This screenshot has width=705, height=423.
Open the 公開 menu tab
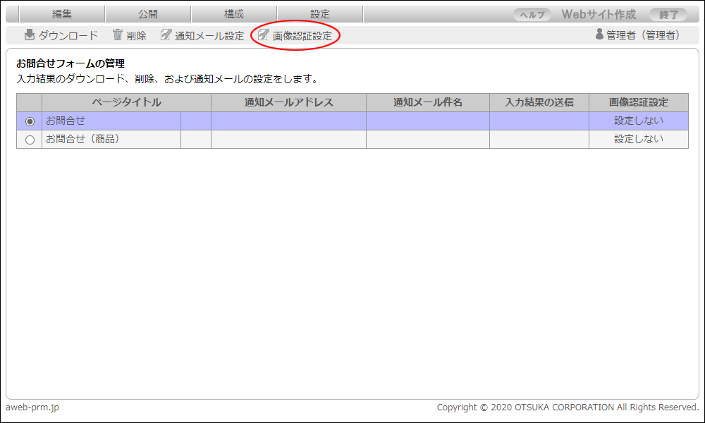[148, 14]
